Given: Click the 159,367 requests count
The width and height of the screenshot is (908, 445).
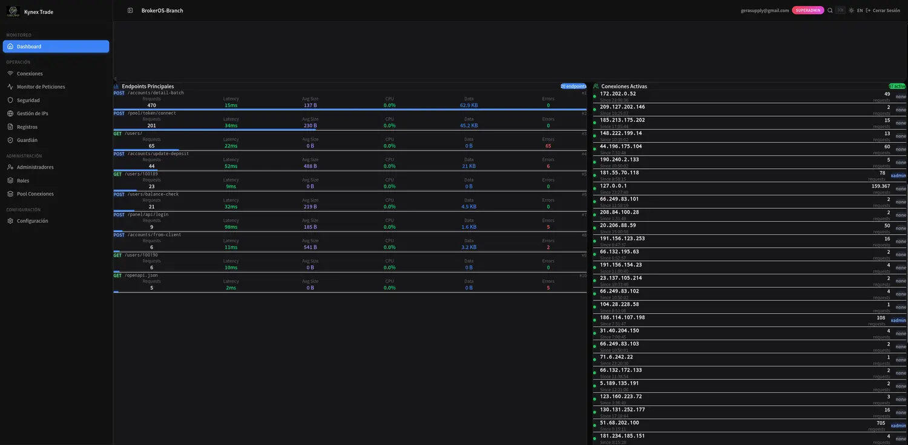Looking at the screenshot, I should click(x=880, y=186).
